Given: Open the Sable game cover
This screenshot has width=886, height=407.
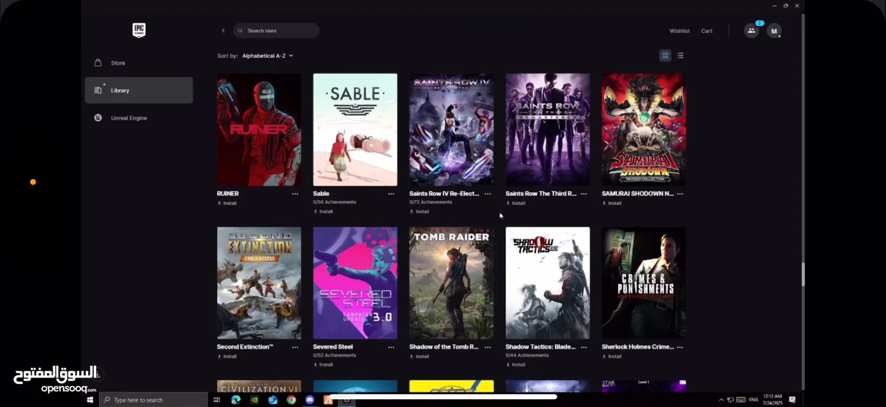Looking at the screenshot, I should (x=355, y=129).
